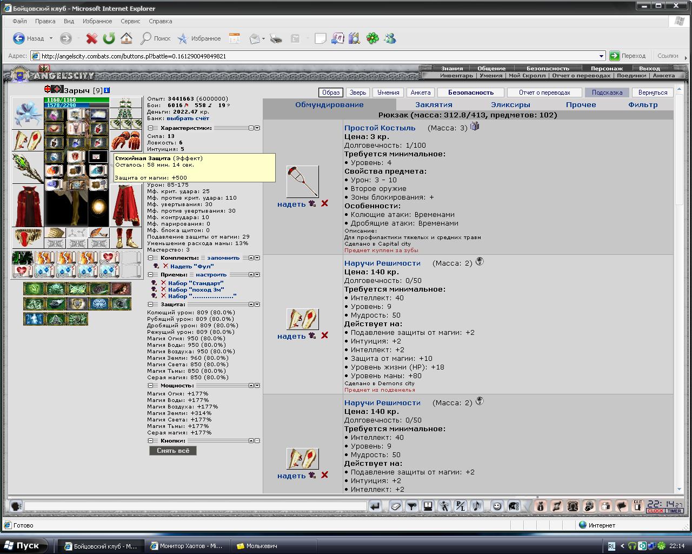Open the Избранное menu
This screenshot has height=554, width=692.
point(97,21)
